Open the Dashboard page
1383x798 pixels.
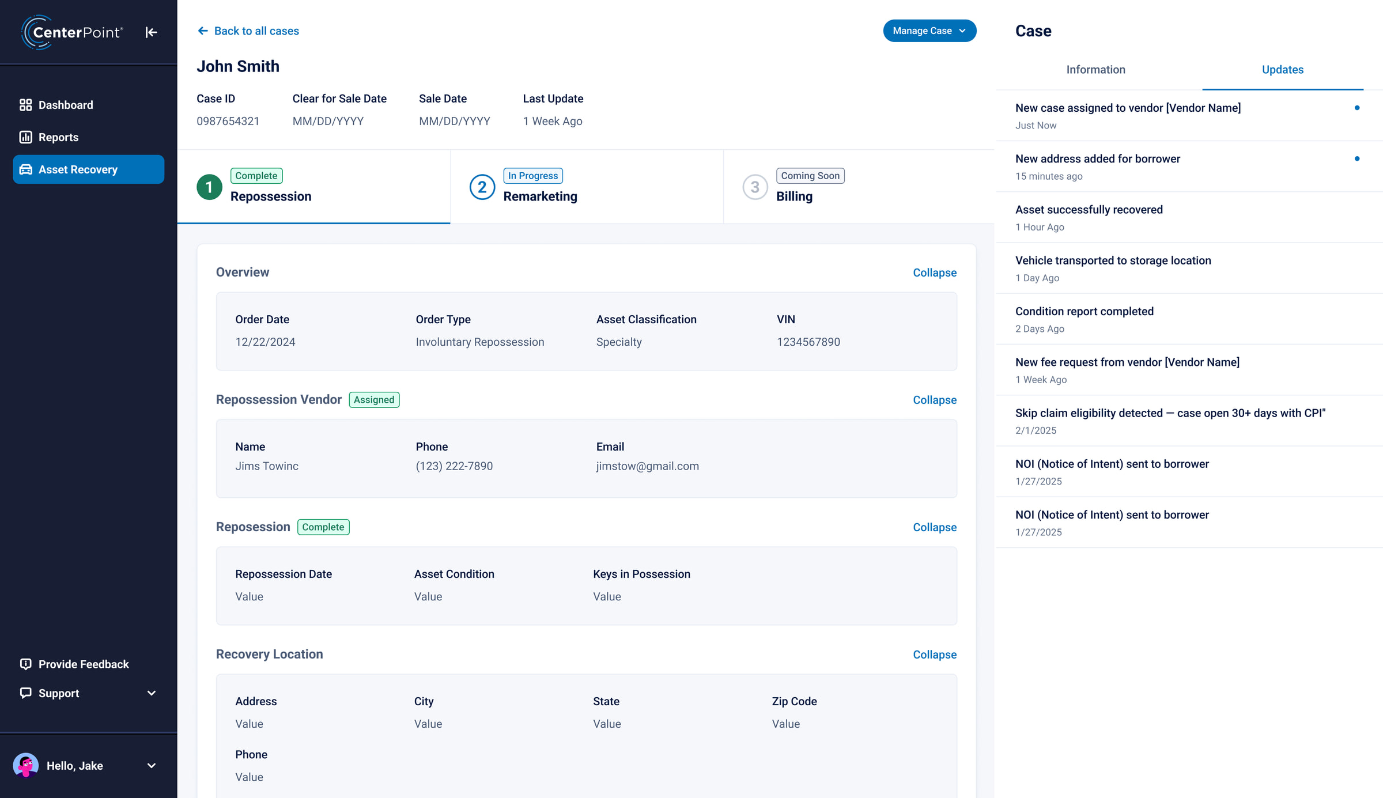(88, 105)
